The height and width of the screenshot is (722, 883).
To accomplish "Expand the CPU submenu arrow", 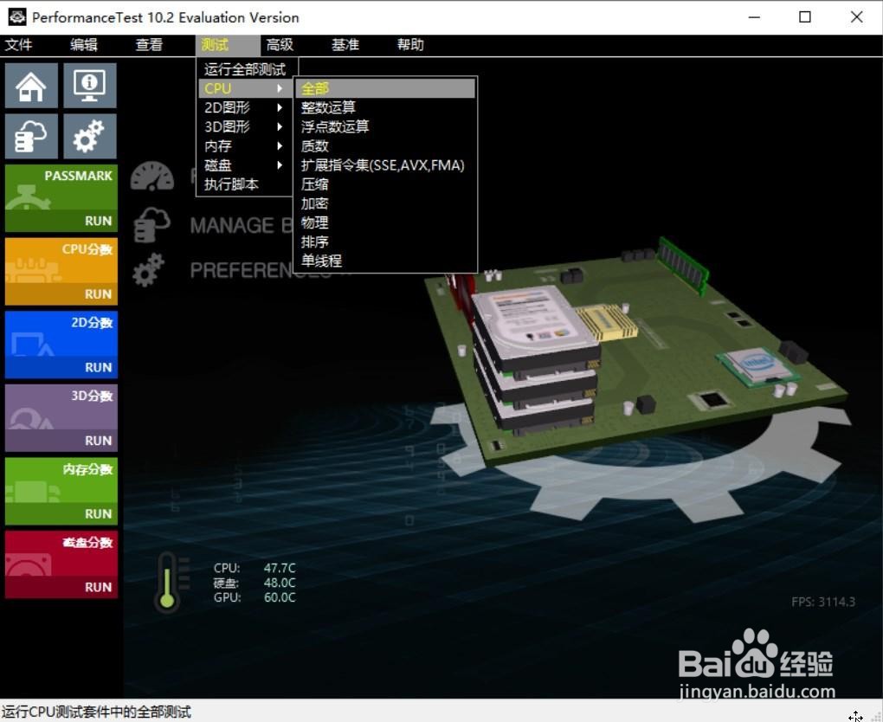I will pyautogui.click(x=280, y=88).
